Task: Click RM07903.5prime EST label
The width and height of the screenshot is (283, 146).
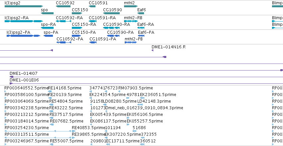Action: coord(136,88)
